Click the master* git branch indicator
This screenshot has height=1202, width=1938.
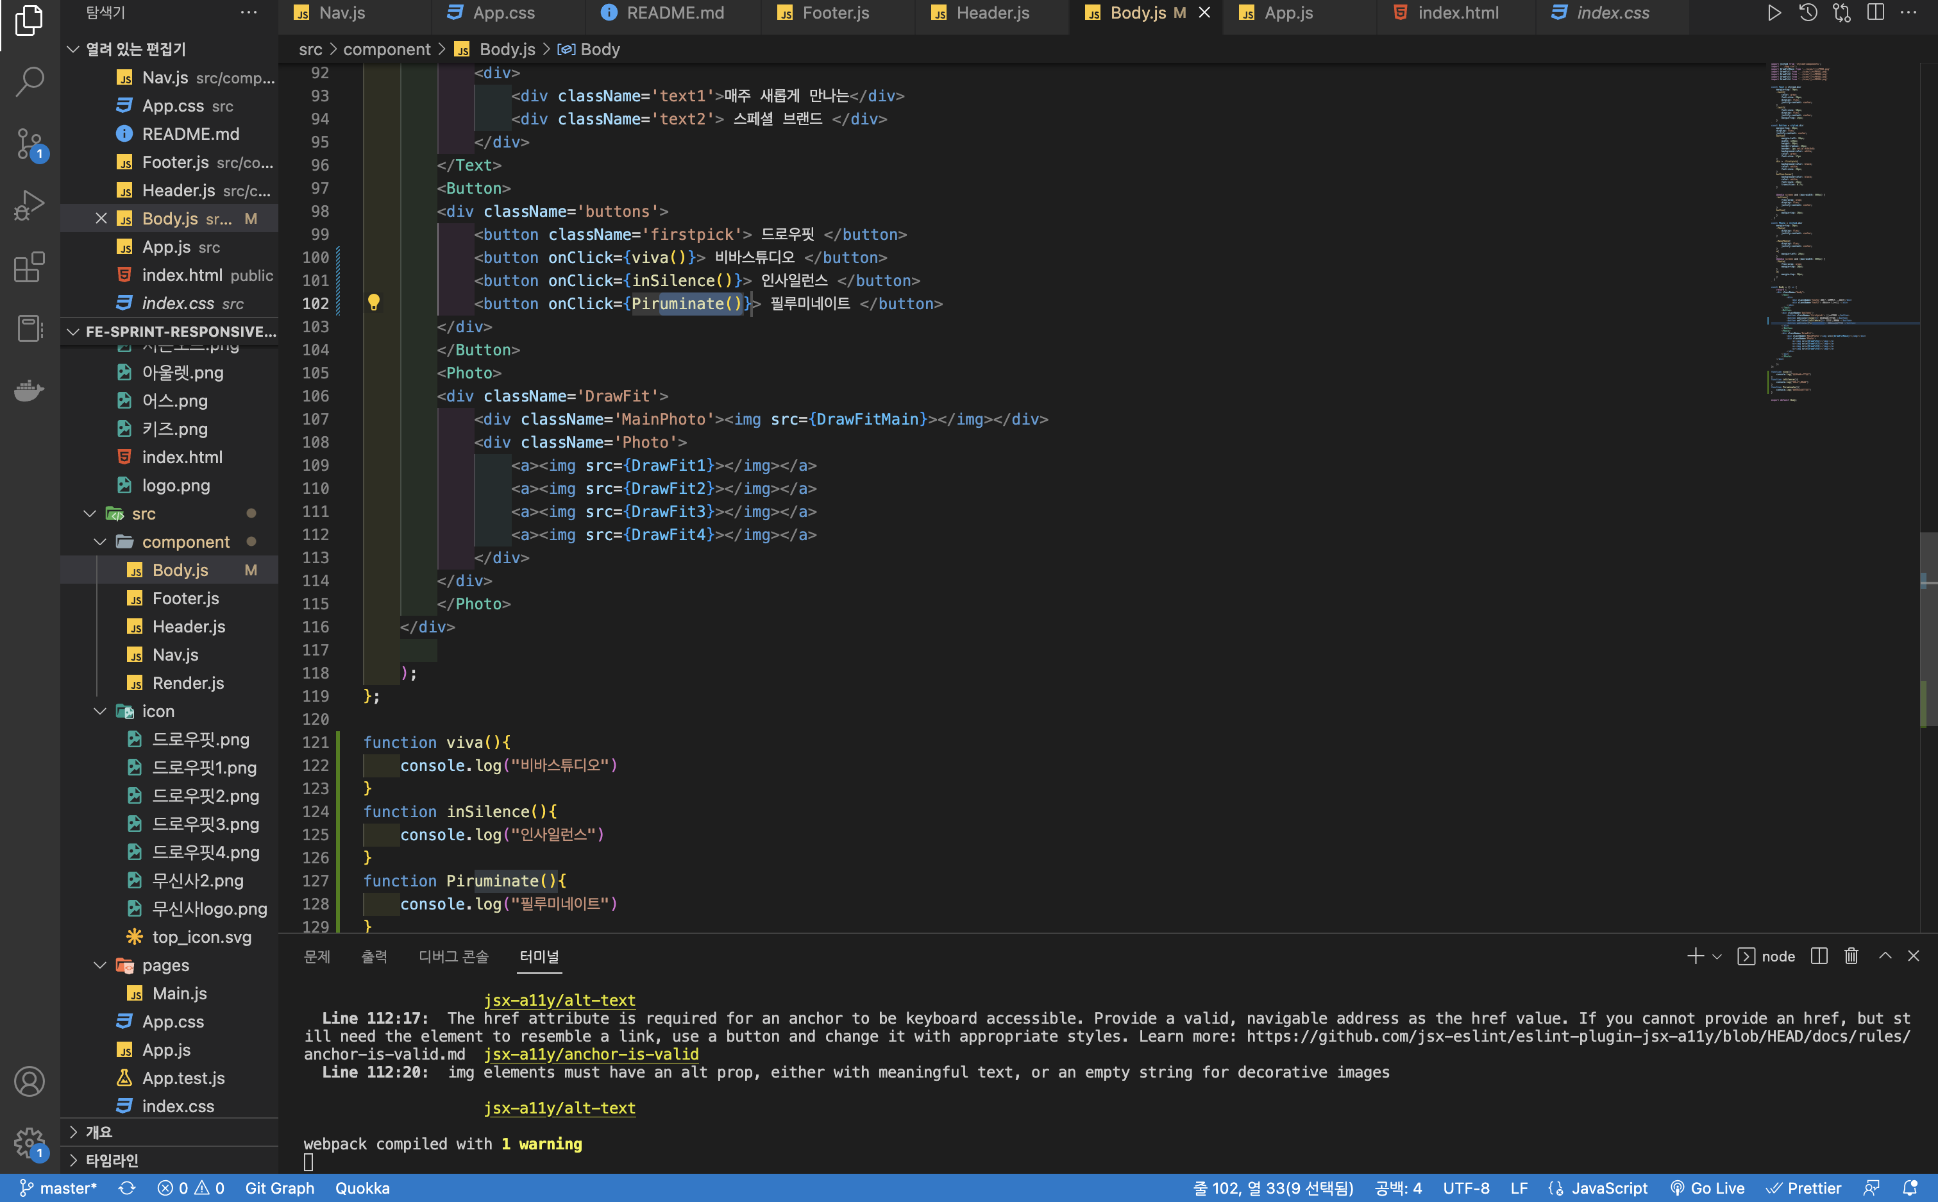[58, 1188]
